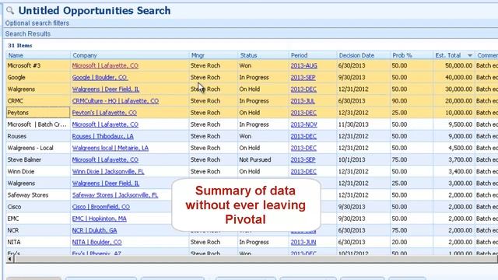The height and width of the screenshot is (280, 498).
Task: Click the Est. Total sort arrow
Action: pos(470,55)
